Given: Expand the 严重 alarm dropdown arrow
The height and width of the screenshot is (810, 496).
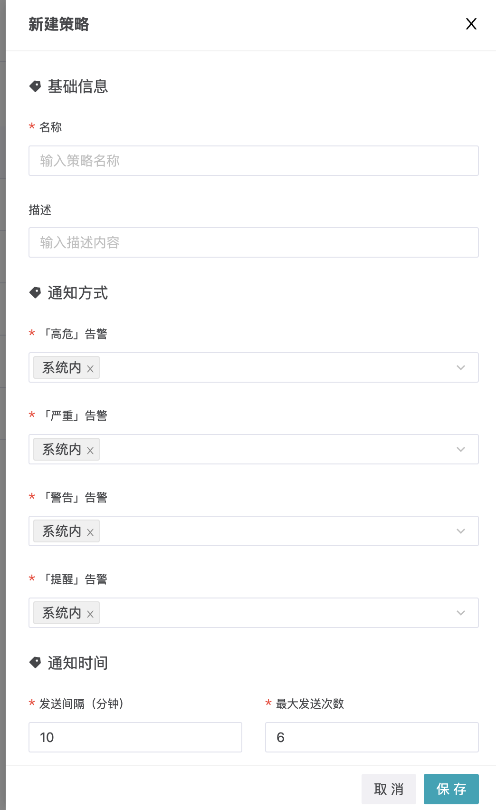Looking at the screenshot, I should (460, 449).
